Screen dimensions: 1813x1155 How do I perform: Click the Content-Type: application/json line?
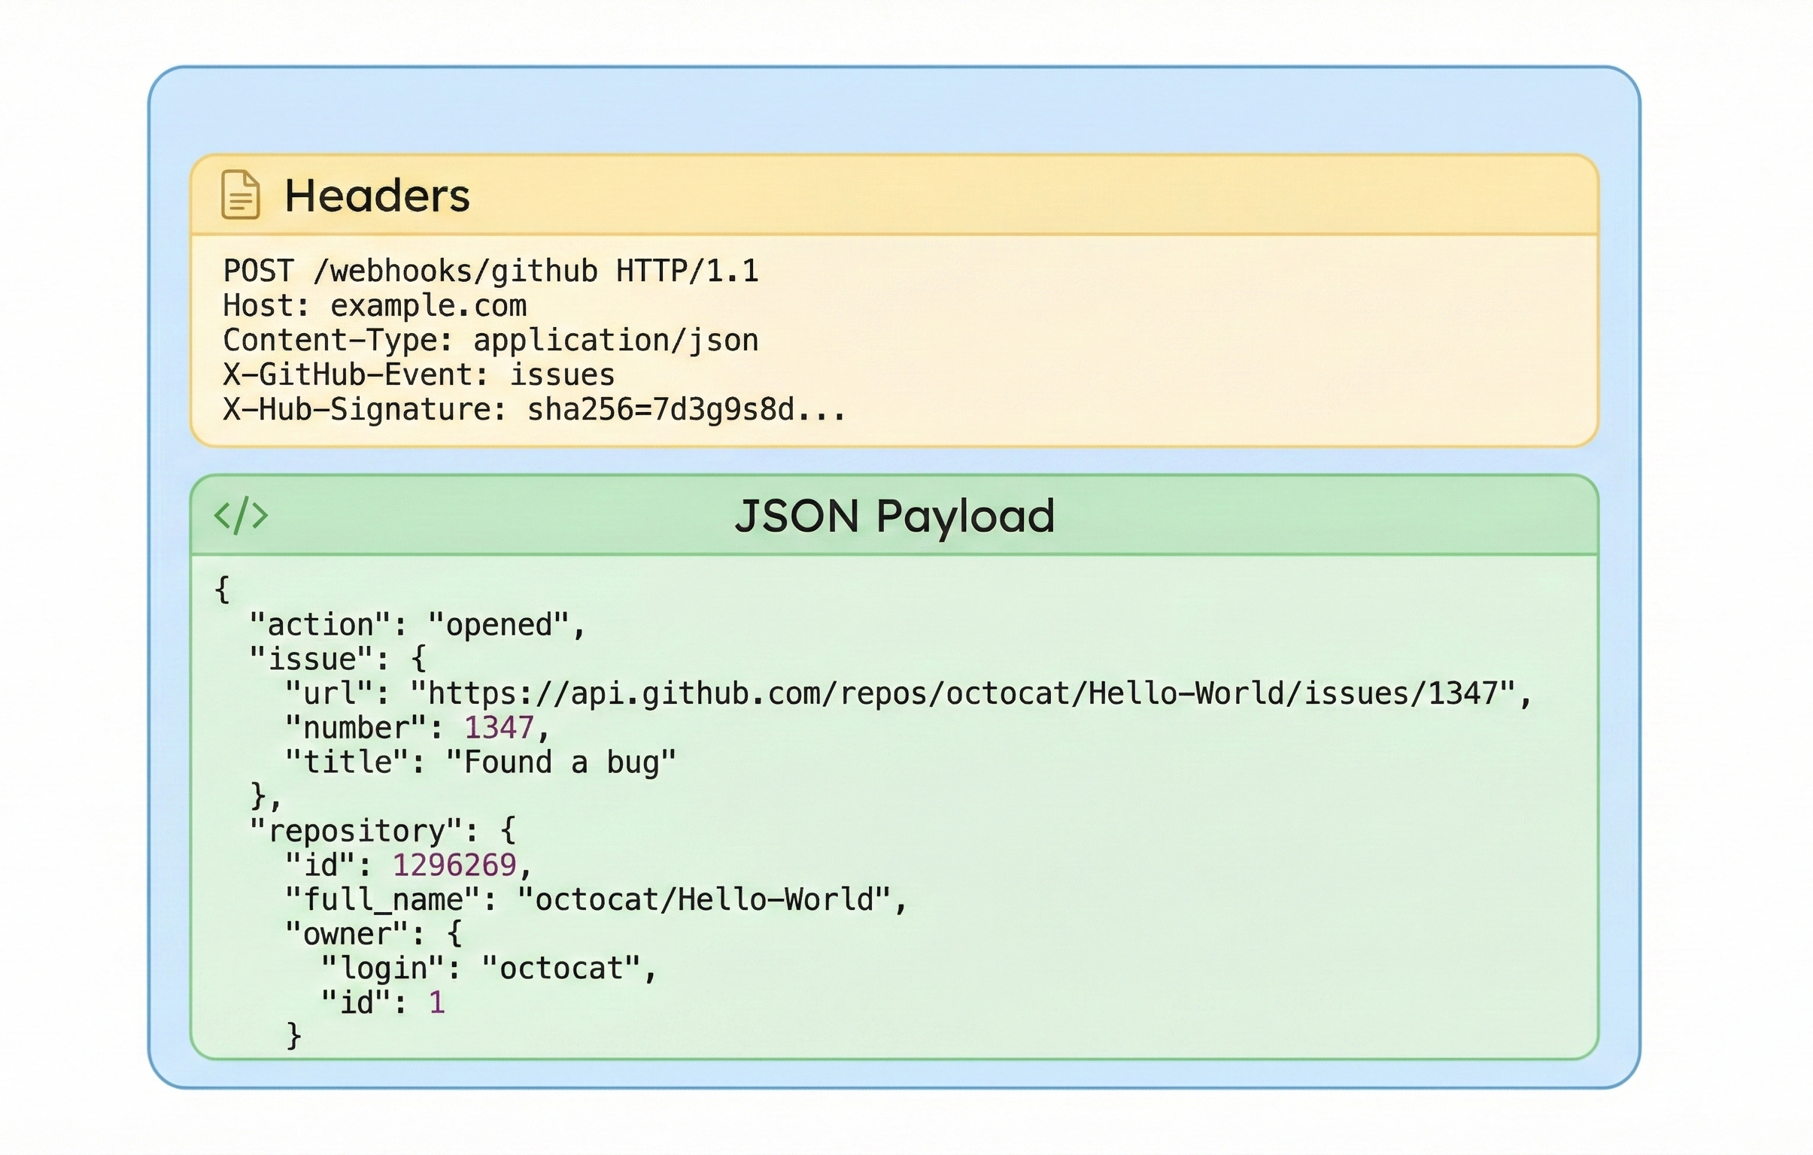coord(491,340)
